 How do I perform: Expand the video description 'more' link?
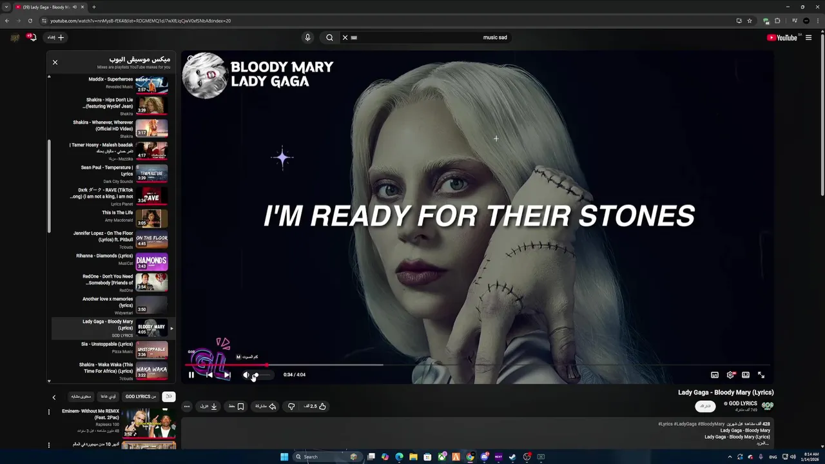tap(763, 443)
